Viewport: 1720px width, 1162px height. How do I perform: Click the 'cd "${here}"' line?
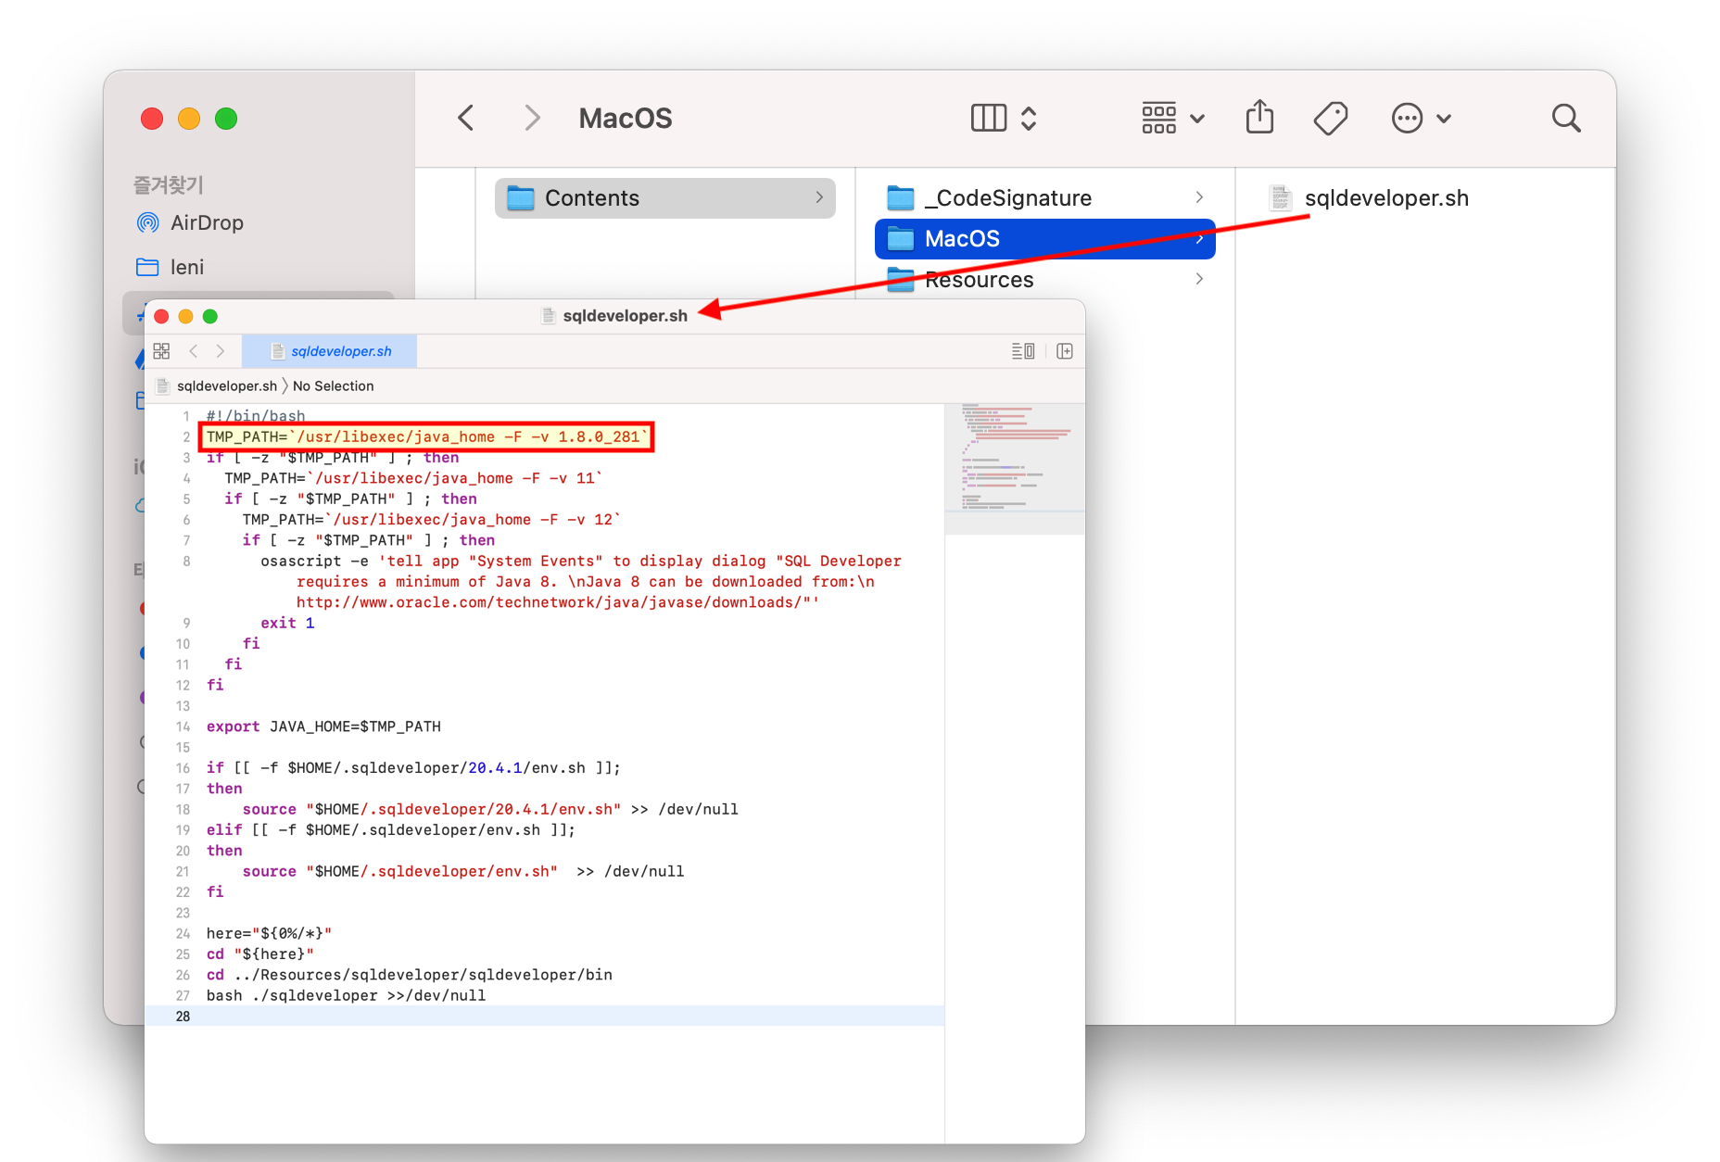[x=260, y=954]
